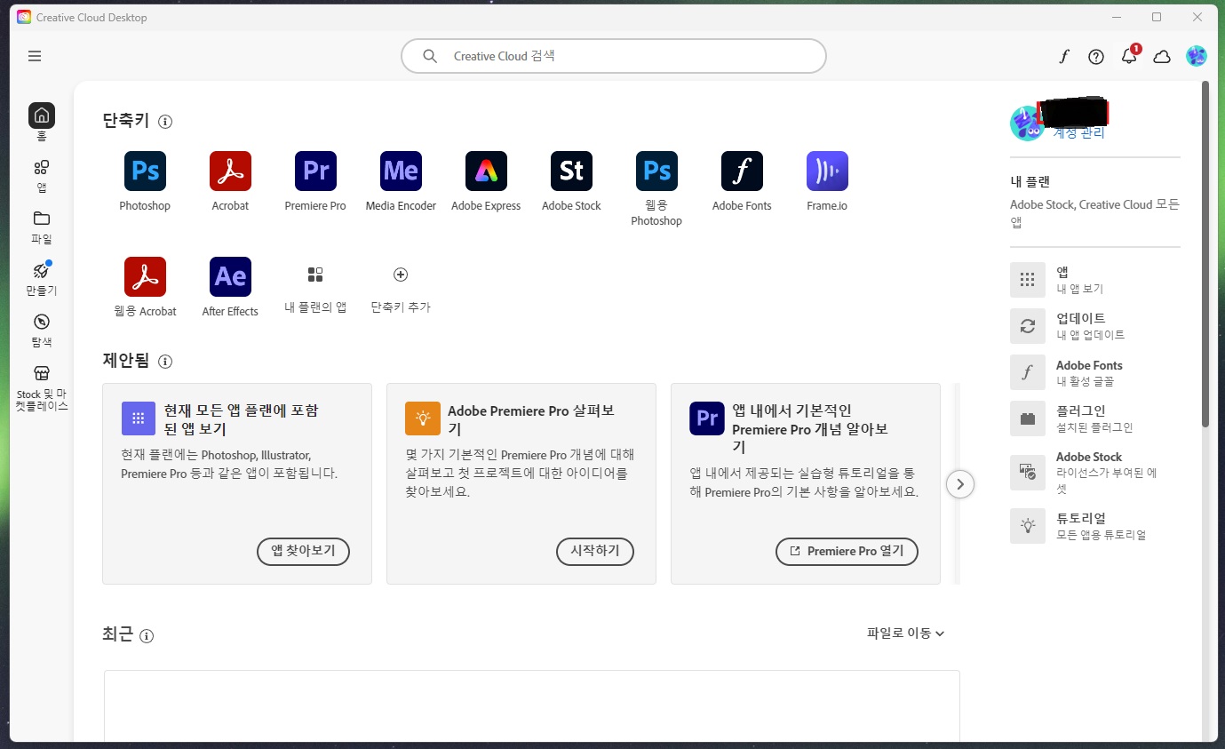1225x749 pixels.
Task: Open the profile avatar in header
Action: pos(1196,56)
